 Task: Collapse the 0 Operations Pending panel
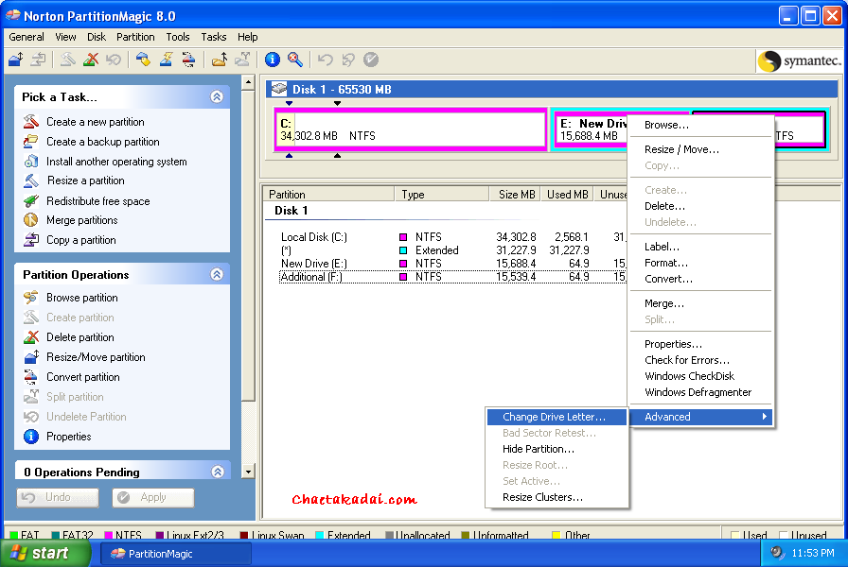tap(217, 472)
